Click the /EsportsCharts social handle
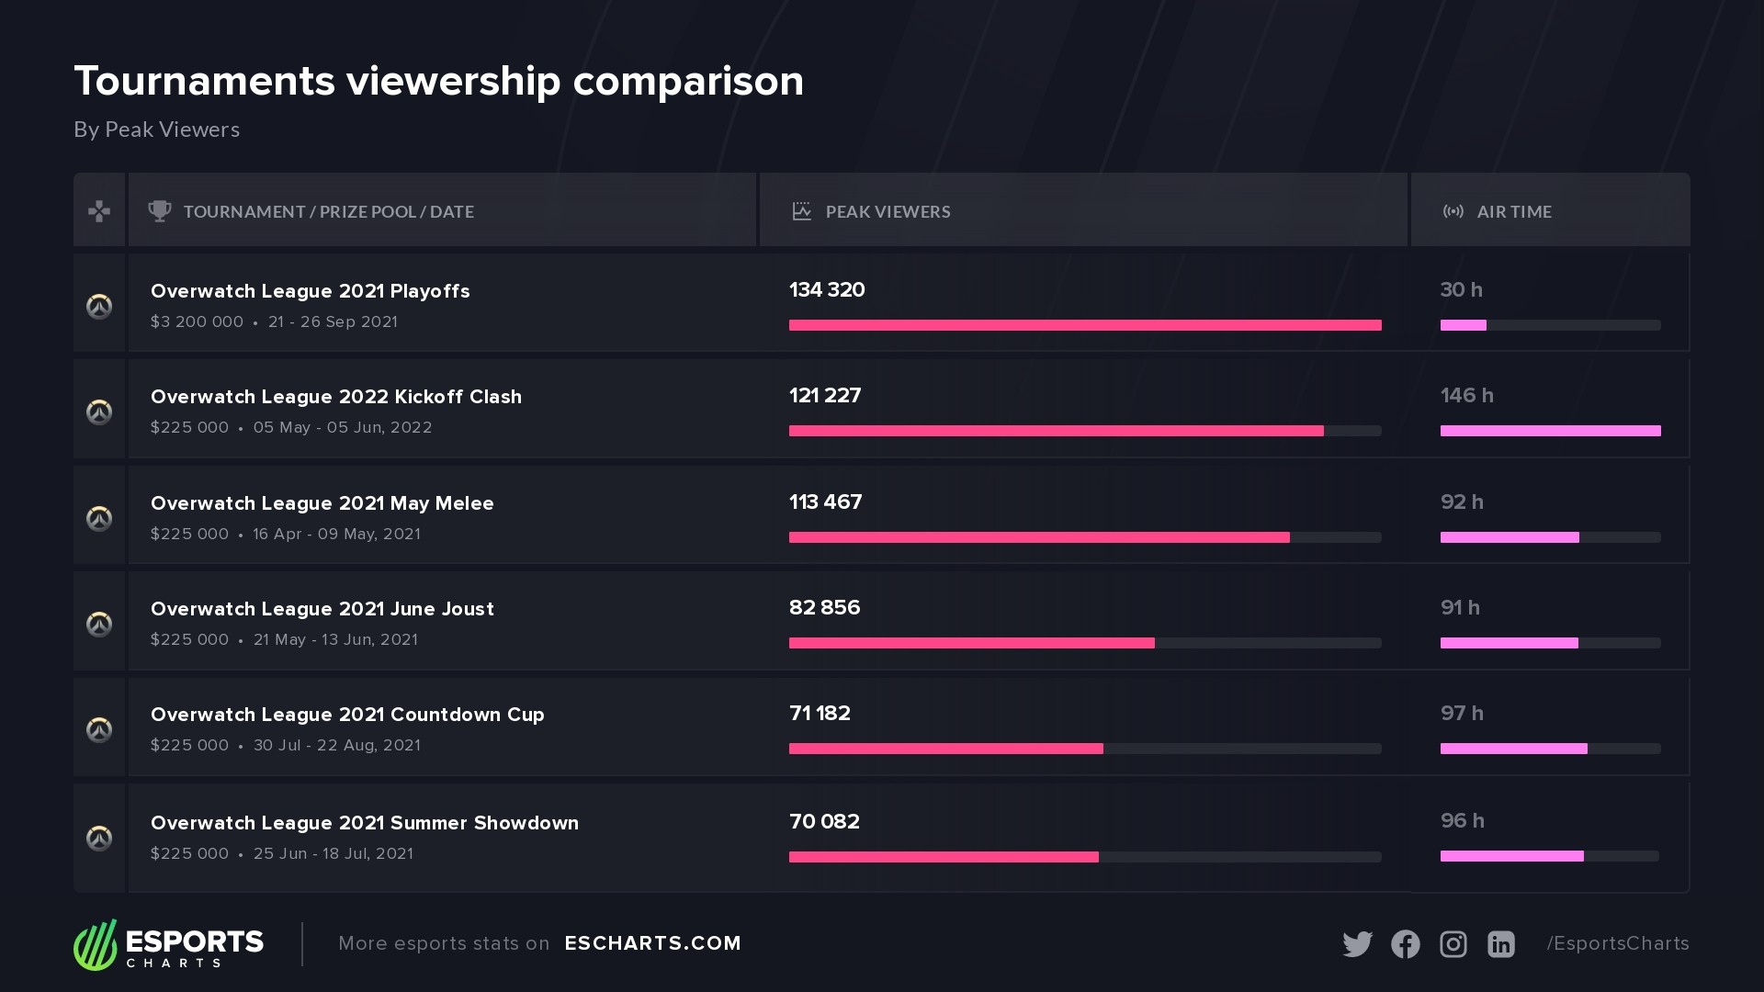 tap(1617, 943)
